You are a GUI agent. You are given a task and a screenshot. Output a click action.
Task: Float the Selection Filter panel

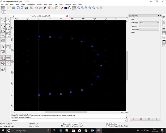[158, 16]
